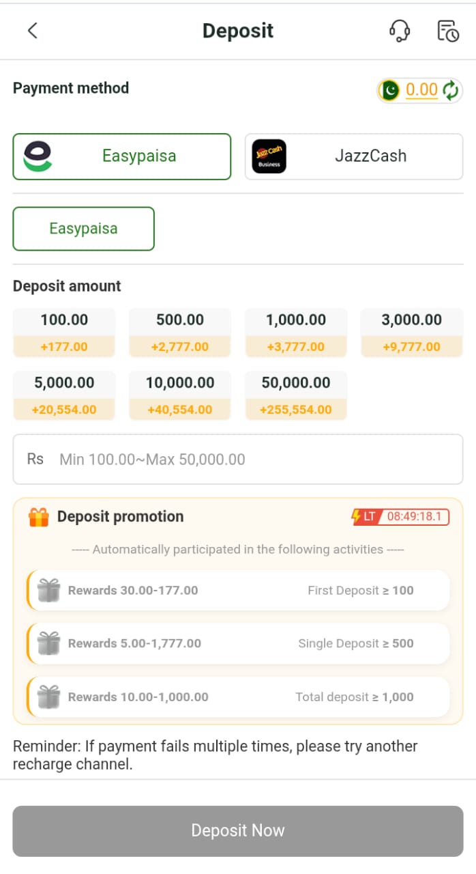476x874 pixels.
Task: Tap the JazzCash Business logo
Action: pos(269,156)
